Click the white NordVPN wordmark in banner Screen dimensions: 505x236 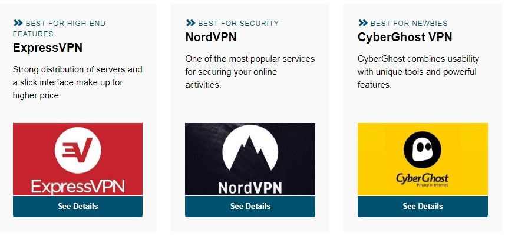[x=250, y=187]
